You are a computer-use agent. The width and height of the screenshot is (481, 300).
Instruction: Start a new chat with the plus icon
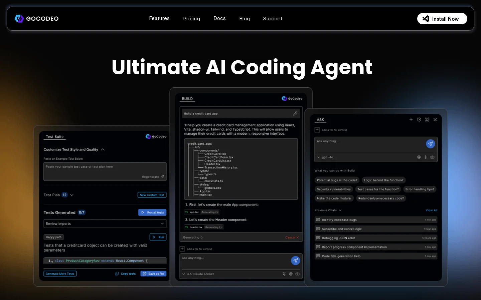(411, 119)
